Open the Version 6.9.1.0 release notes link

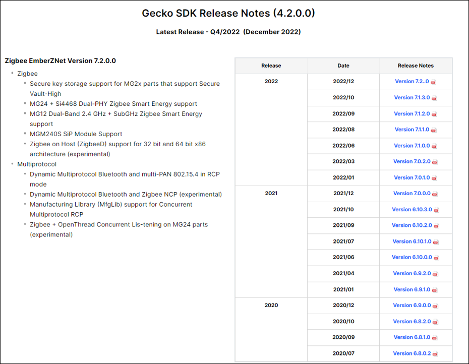pyautogui.click(x=412, y=289)
